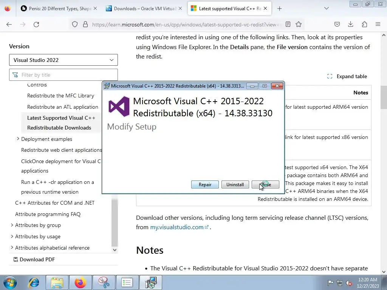Close the Downloads Oracle VM VirtualBox tab

180,8
